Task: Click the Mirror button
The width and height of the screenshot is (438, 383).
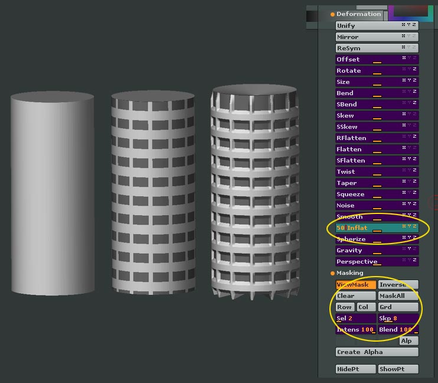Action: [x=377, y=37]
